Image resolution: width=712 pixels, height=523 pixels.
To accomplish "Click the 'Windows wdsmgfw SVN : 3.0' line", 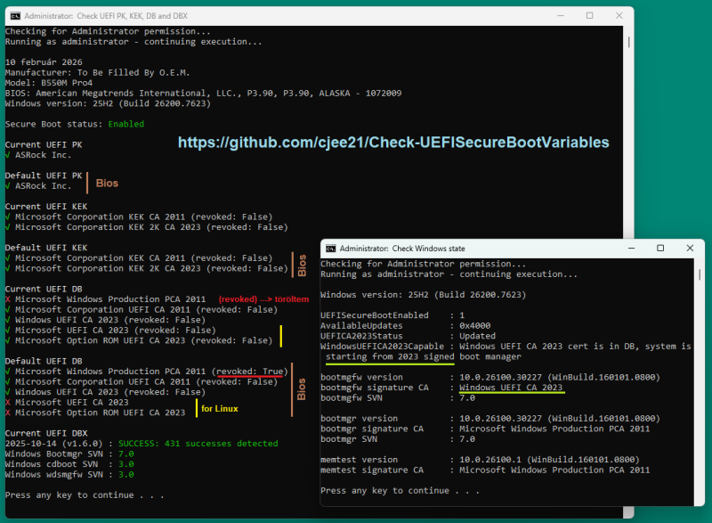I will (x=69, y=475).
